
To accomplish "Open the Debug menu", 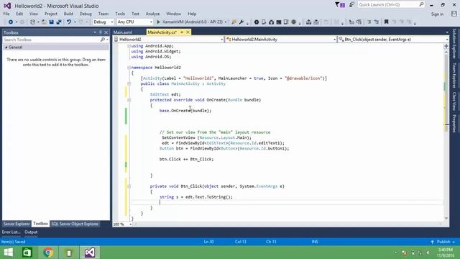I will coord(86,14).
